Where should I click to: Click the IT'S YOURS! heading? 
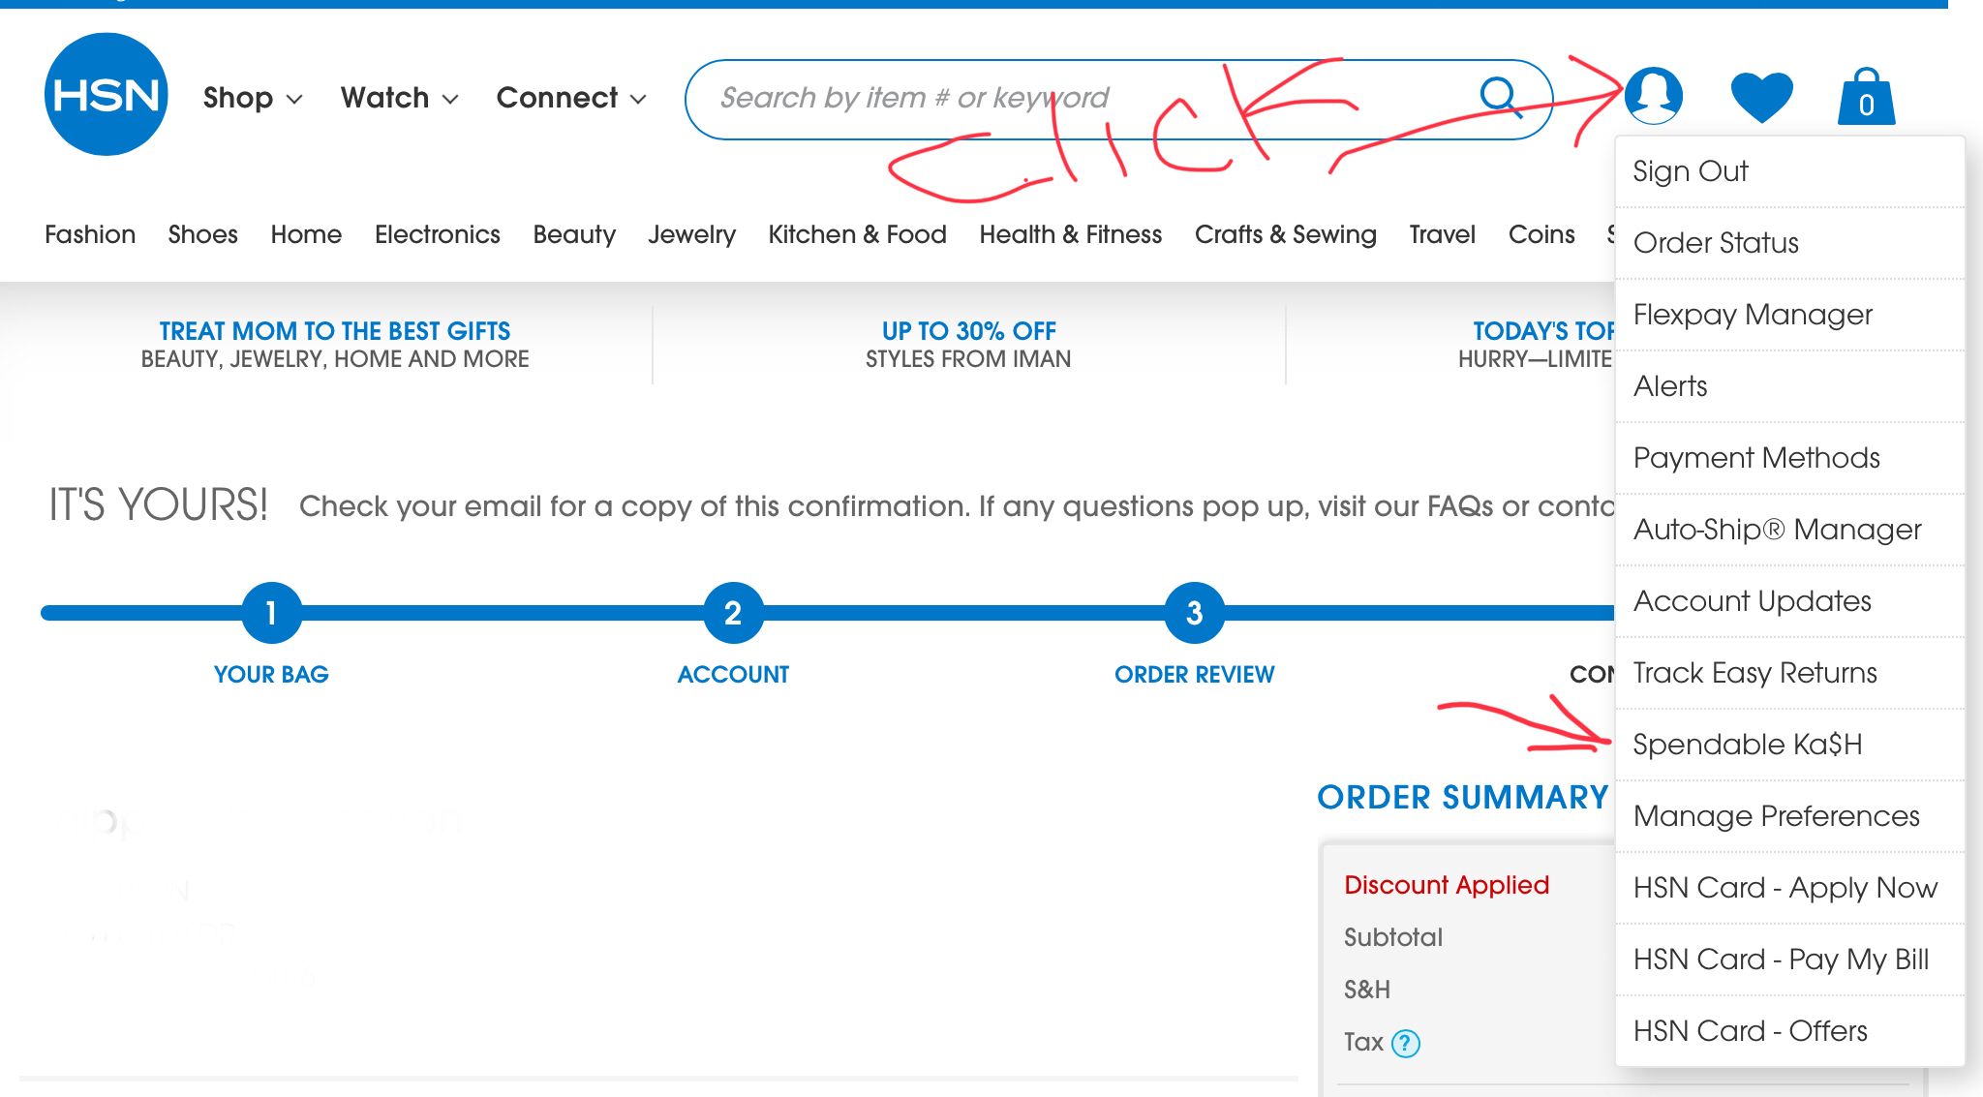click(158, 505)
